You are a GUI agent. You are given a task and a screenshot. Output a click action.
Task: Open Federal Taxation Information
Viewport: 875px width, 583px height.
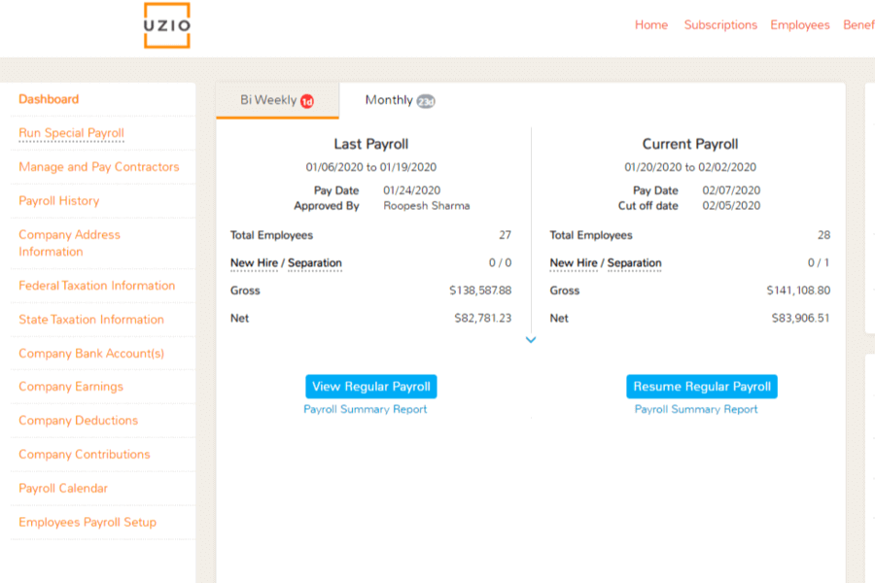(97, 285)
